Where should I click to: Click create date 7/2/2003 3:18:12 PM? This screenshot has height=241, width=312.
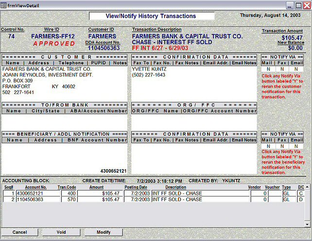[159, 181]
